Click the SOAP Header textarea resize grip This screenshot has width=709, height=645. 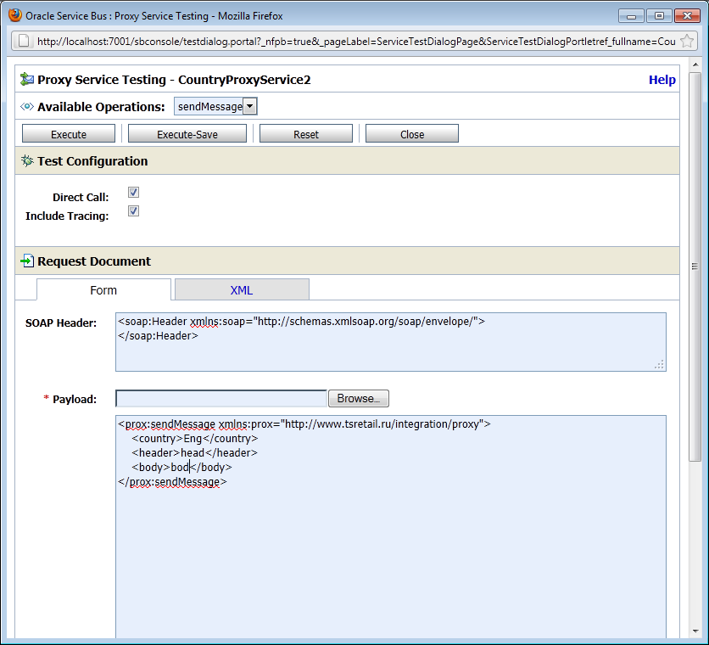[x=660, y=364]
